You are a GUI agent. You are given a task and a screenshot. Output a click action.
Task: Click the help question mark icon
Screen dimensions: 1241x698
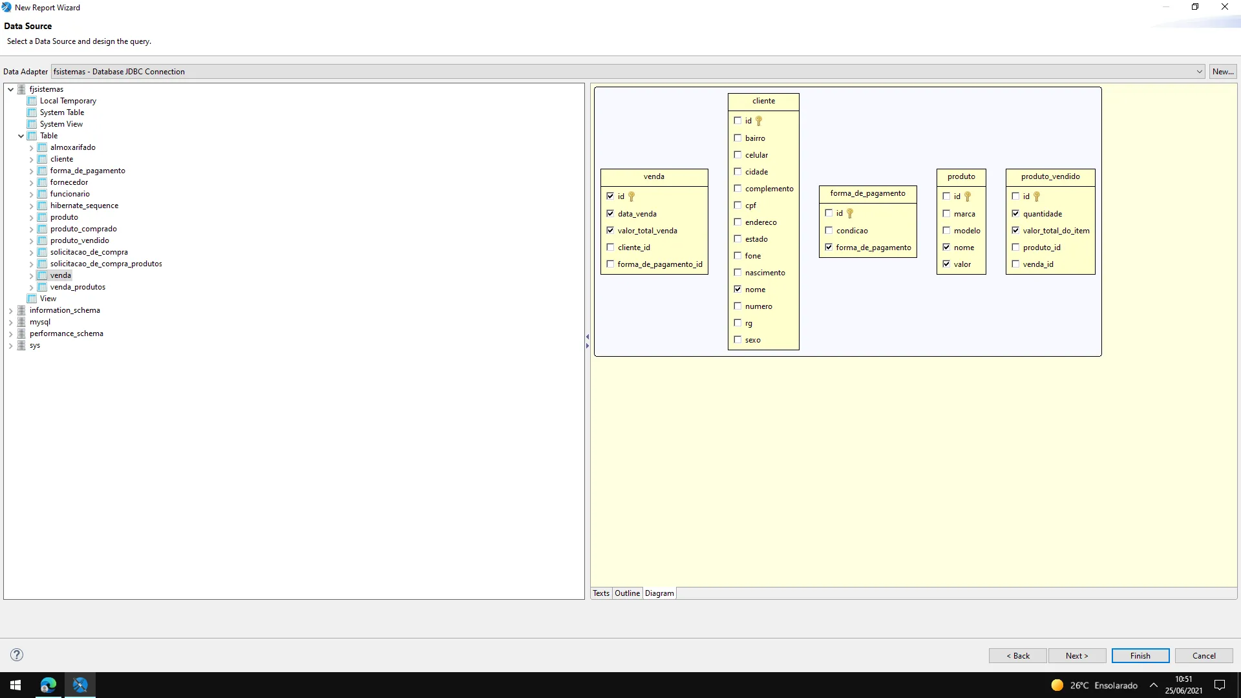17,655
